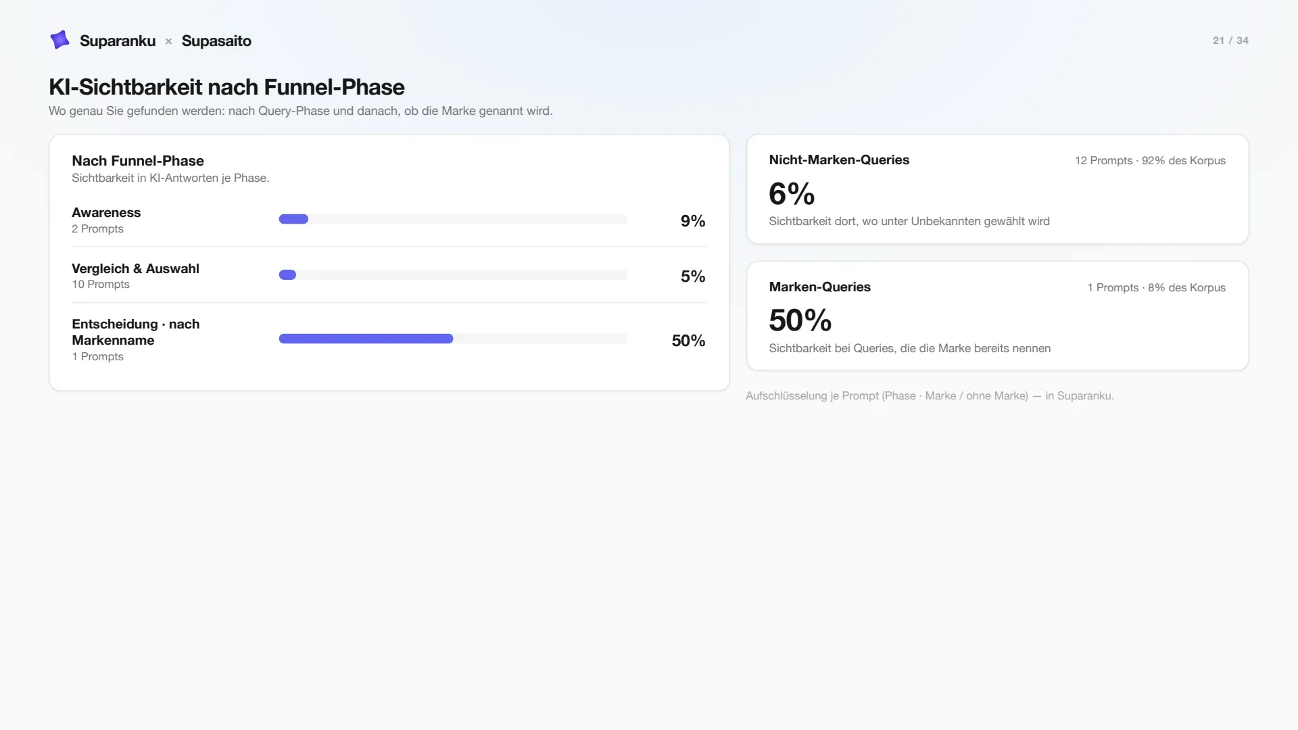Click the Entscheidung nach Markenname progress bar
1298x730 pixels.
(x=453, y=339)
